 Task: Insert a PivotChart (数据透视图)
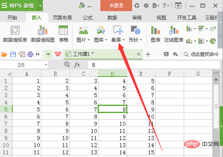(x=43, y=34)
